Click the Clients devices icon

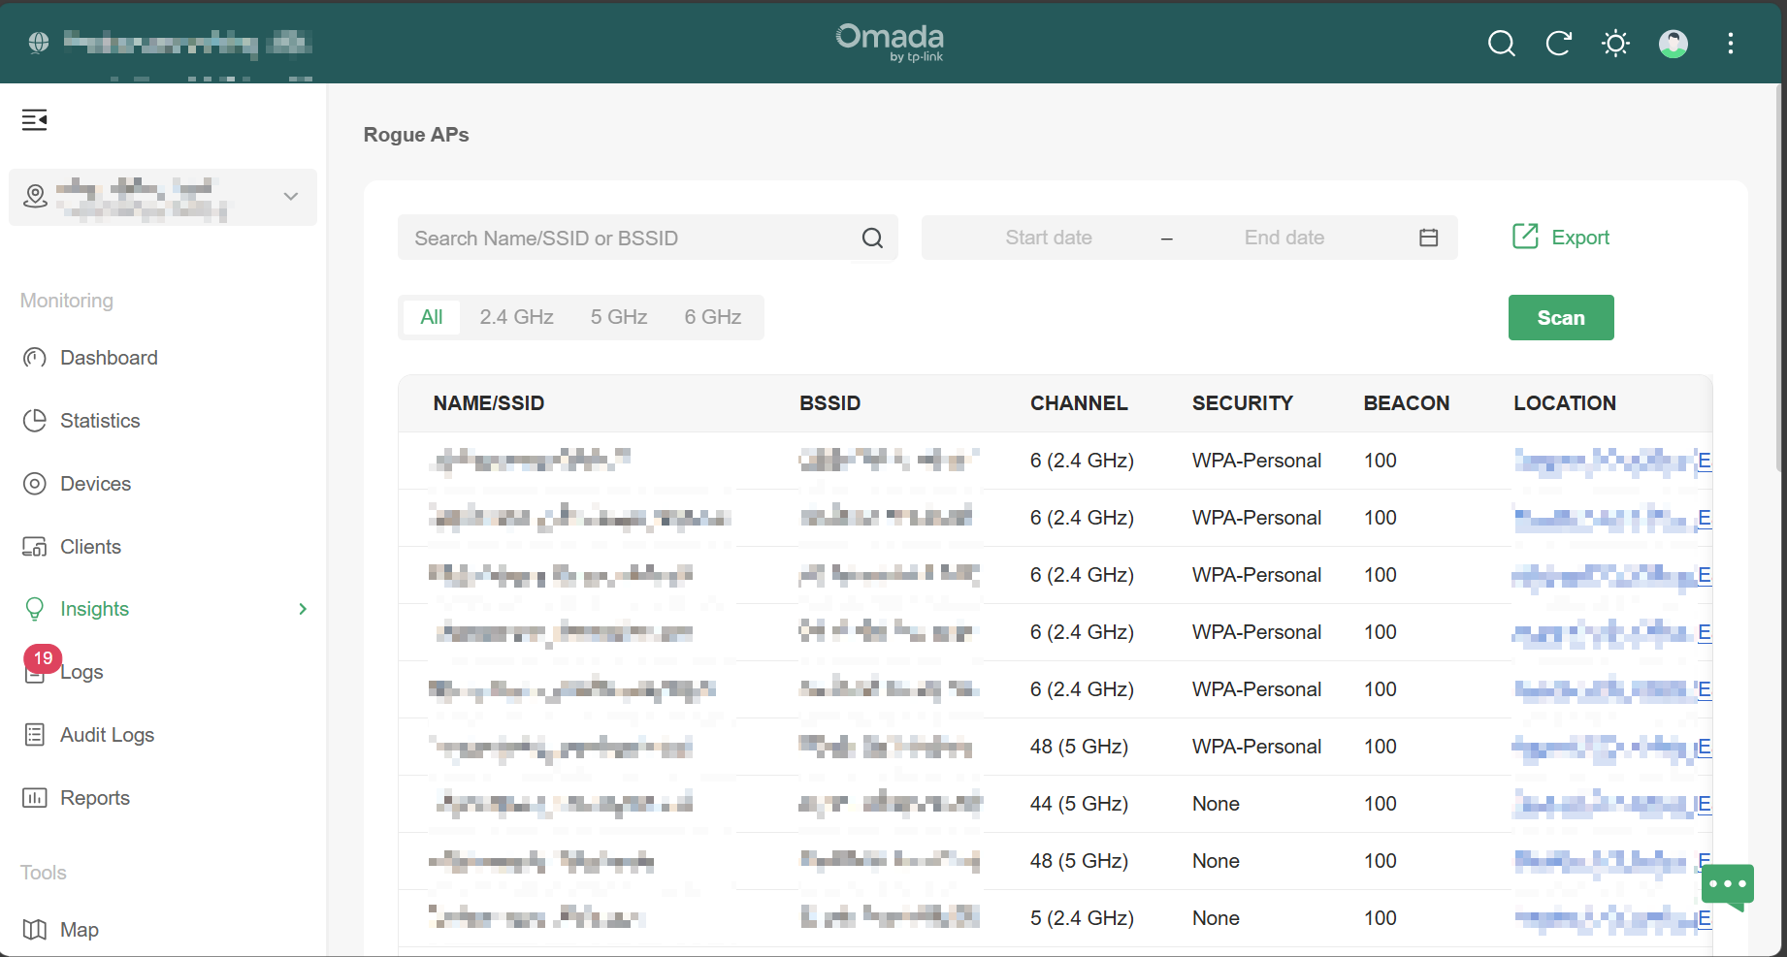click(35, 547)
